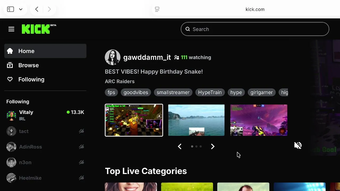Open the first Top Live Categories card

131,187
